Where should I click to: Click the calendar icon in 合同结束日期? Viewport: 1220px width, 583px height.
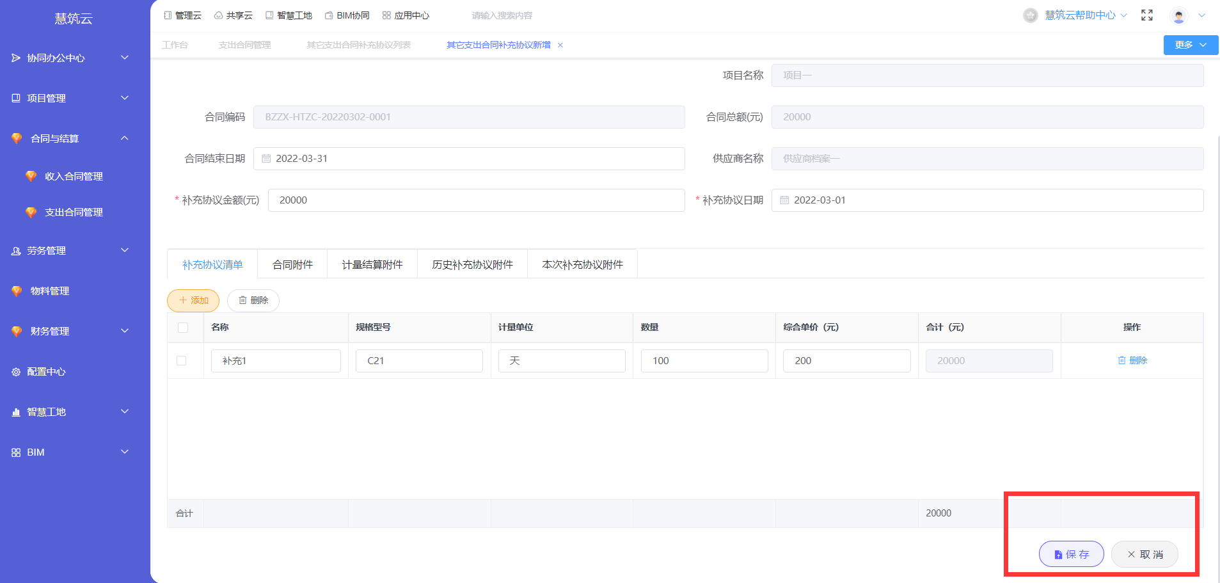[266, 159]
